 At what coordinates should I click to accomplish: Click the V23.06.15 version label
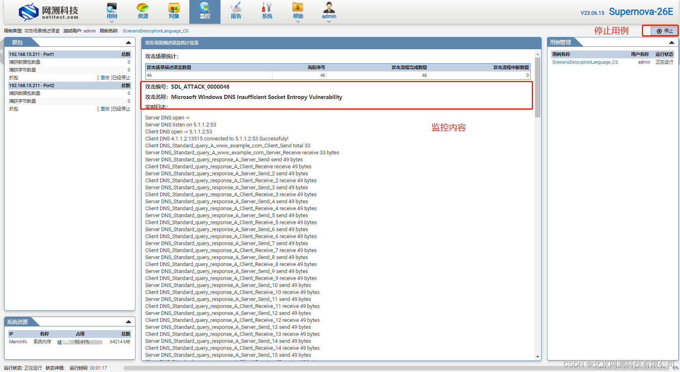tap(592, 13)
